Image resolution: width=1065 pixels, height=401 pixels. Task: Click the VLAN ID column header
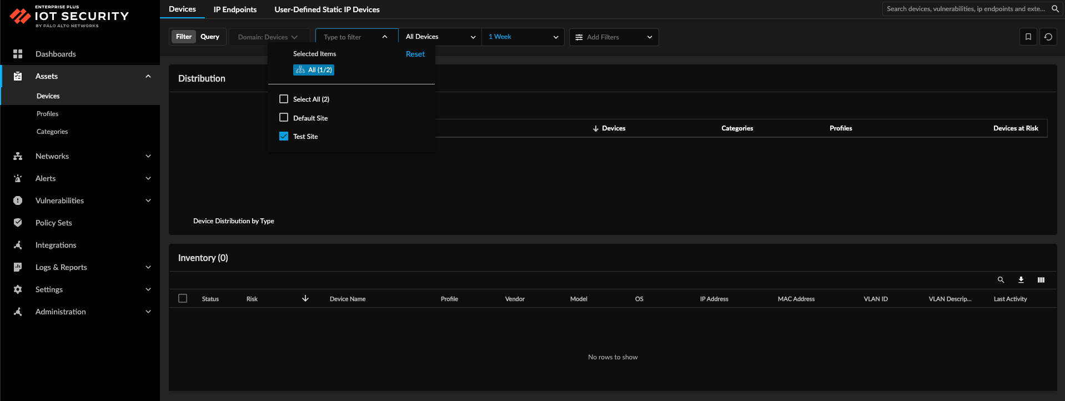point(876,299)
